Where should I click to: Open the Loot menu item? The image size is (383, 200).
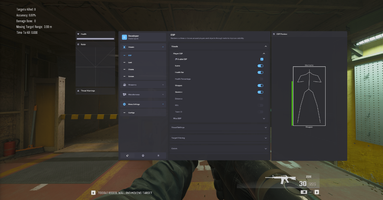tap(130, 62)
